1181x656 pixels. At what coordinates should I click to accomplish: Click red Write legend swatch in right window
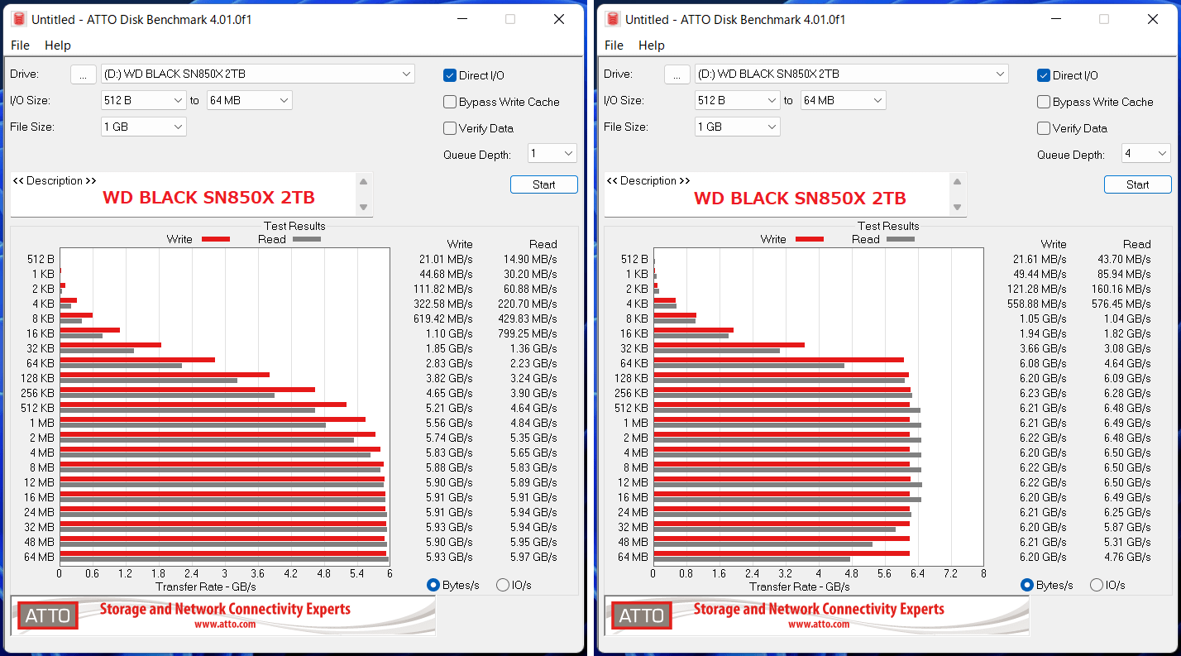(x=810, y=239)
